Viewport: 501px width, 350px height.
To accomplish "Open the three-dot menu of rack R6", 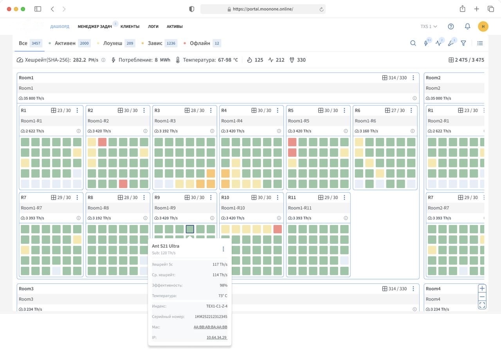I will coord(411,111).
